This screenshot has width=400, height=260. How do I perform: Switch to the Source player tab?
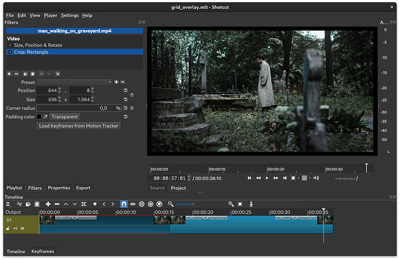pyautogui.click(x=157, y=188)
